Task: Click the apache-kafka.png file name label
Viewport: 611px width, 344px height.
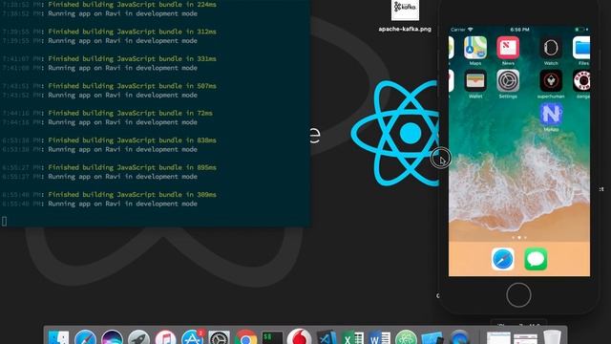Action: point(405,29)
